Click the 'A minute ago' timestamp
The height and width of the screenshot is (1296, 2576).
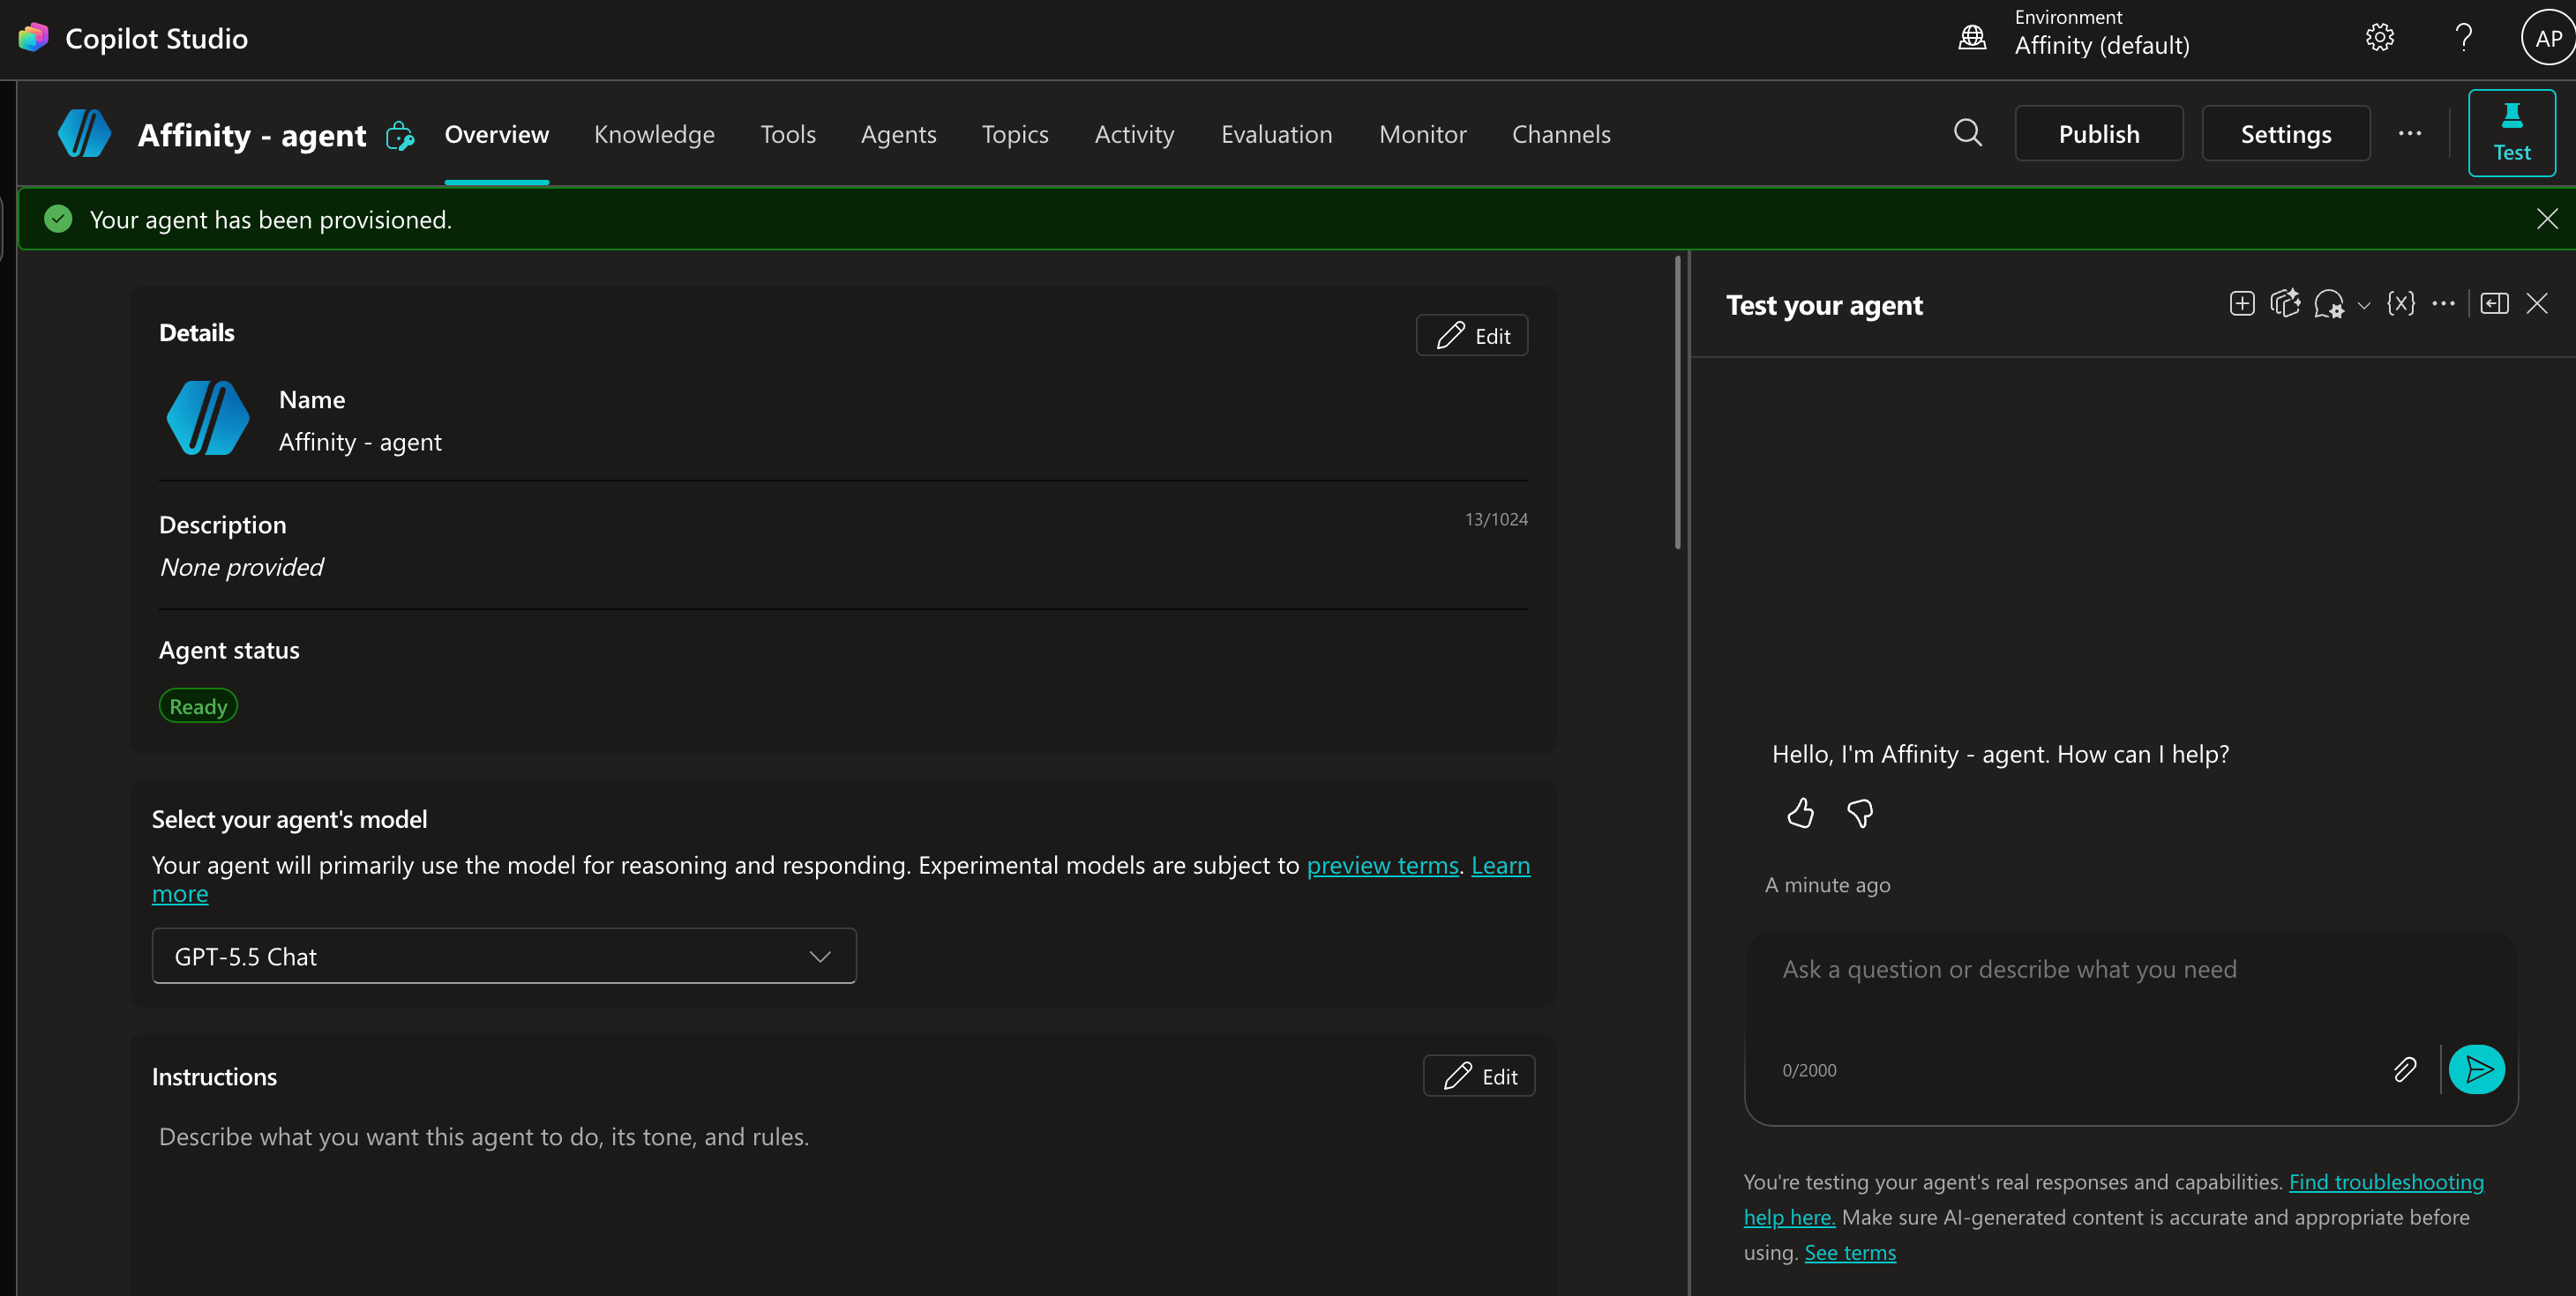coord(1827,885)
